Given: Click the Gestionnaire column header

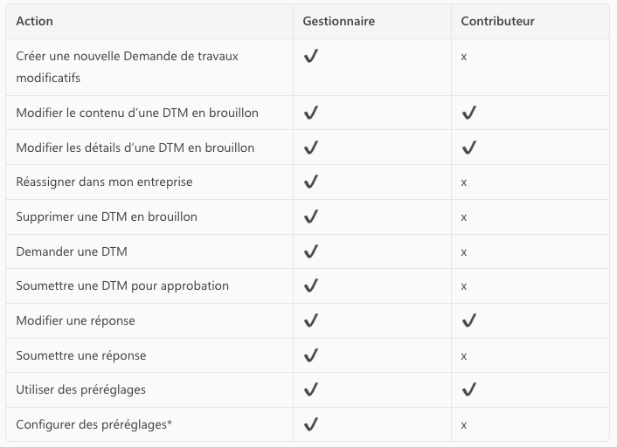Looking at the screenshot, I should click(339, 21).
